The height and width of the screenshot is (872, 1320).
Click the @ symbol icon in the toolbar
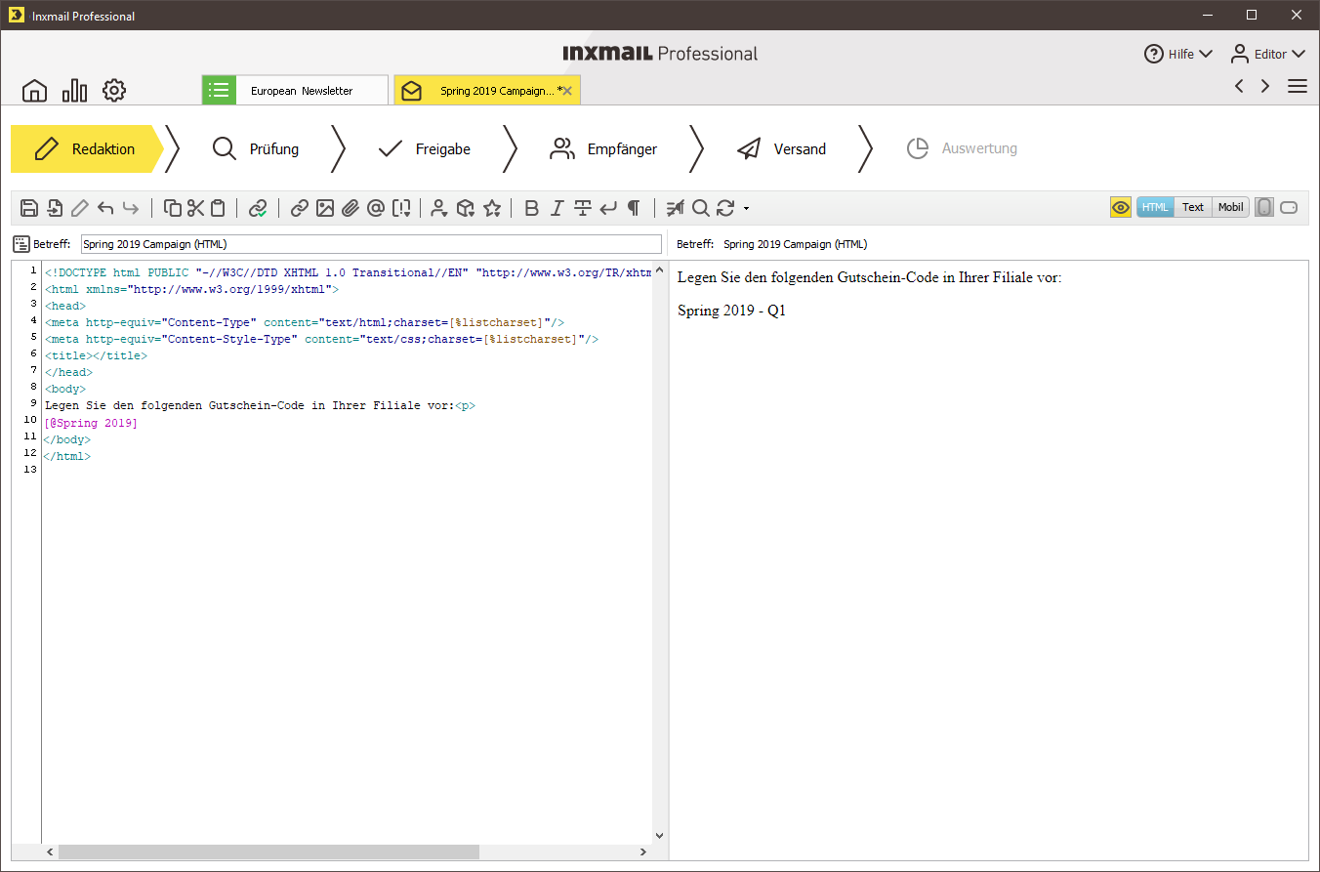pyautogui.click(x=376, y=208)
